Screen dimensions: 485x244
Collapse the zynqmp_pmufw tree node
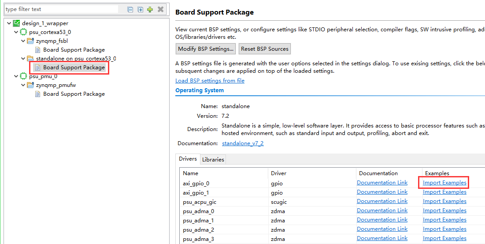coord(23,85)
